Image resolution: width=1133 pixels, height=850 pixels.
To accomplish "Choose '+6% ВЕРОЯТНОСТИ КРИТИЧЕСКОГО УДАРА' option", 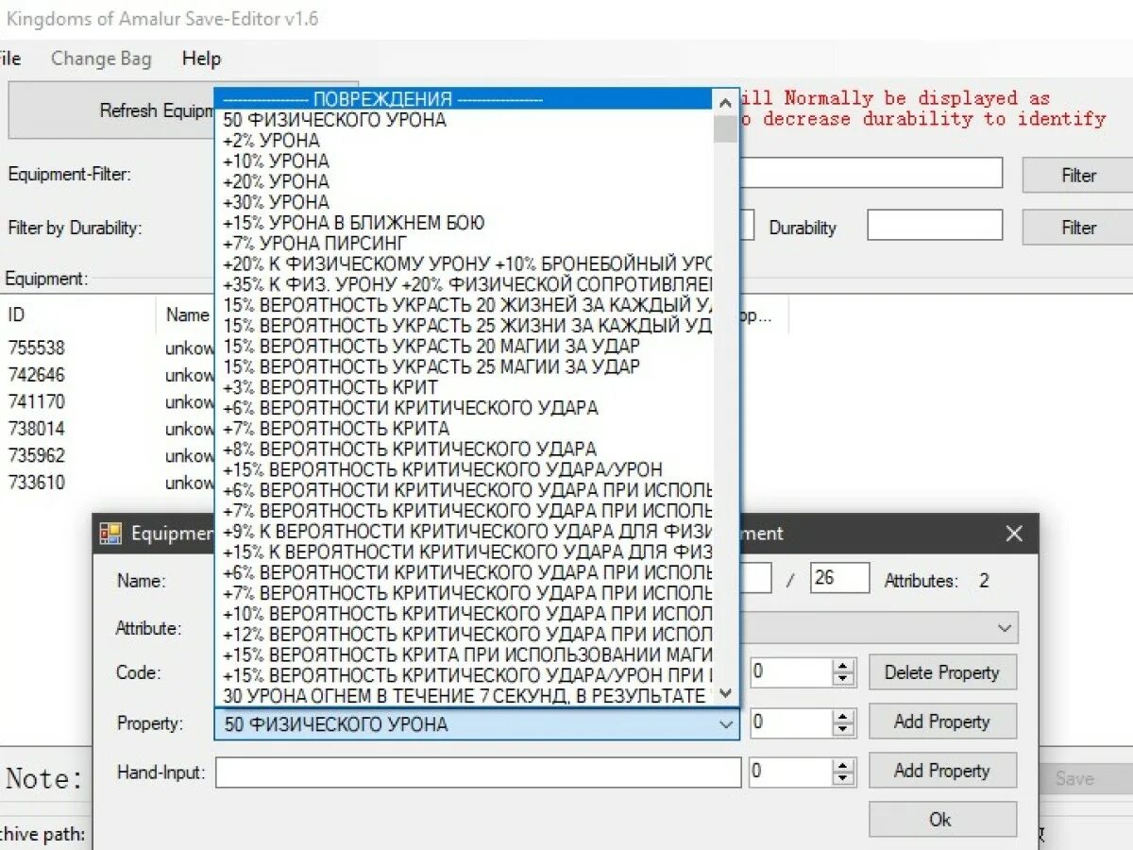I will coord(465,408).
